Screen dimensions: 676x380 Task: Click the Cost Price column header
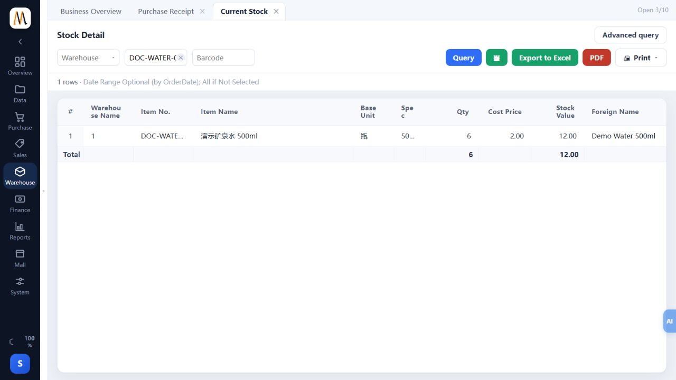click(505, 111)
